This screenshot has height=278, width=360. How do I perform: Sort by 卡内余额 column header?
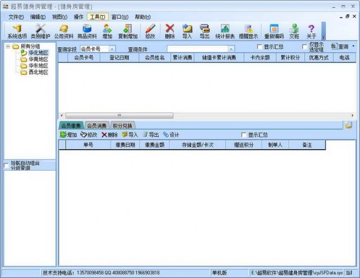click(260, 57)
